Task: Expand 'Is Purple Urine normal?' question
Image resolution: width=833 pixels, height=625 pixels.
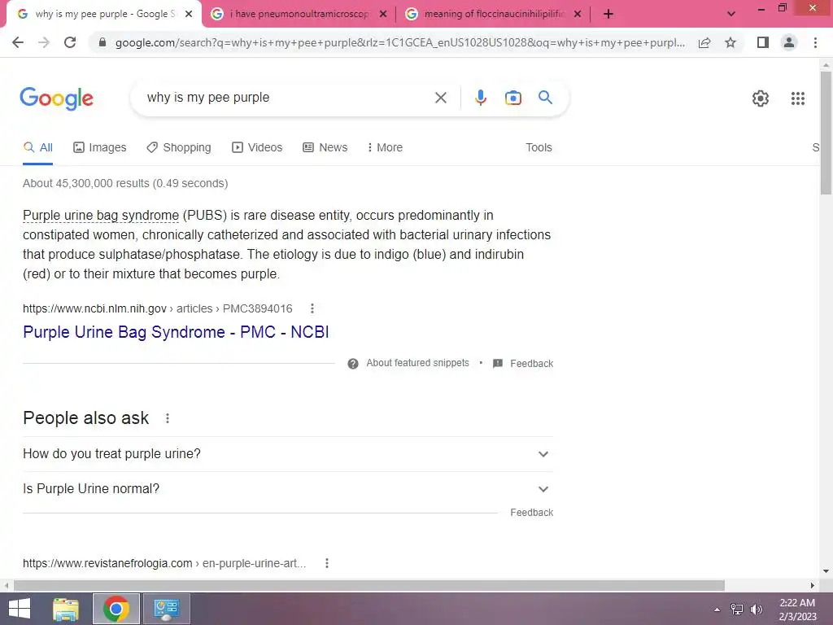Action: point(288,489)
